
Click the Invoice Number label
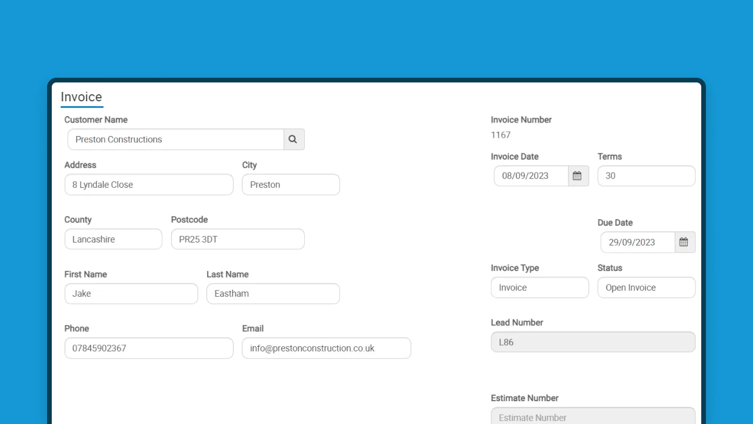(x=521, y=120)
